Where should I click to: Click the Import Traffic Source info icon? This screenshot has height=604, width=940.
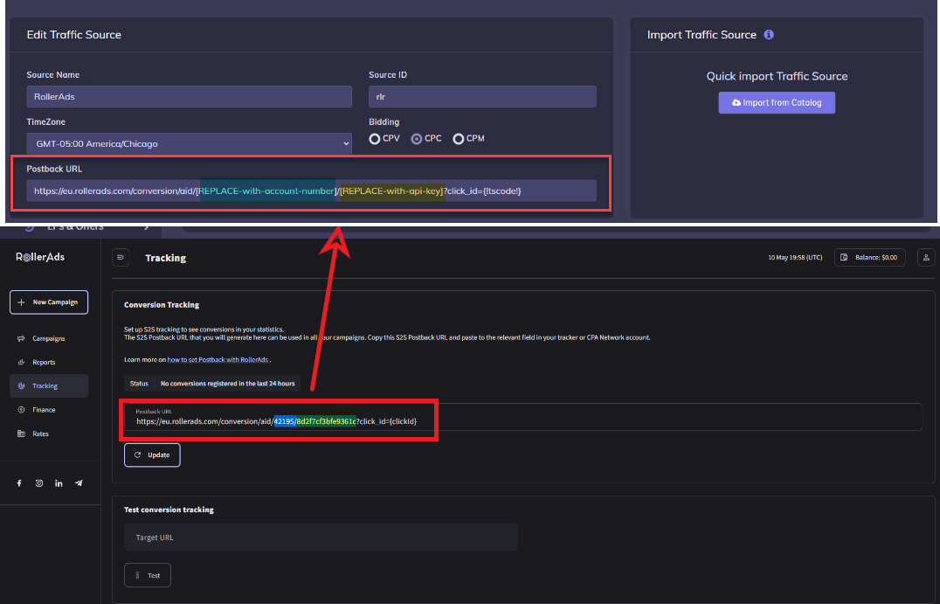[769, 35]
